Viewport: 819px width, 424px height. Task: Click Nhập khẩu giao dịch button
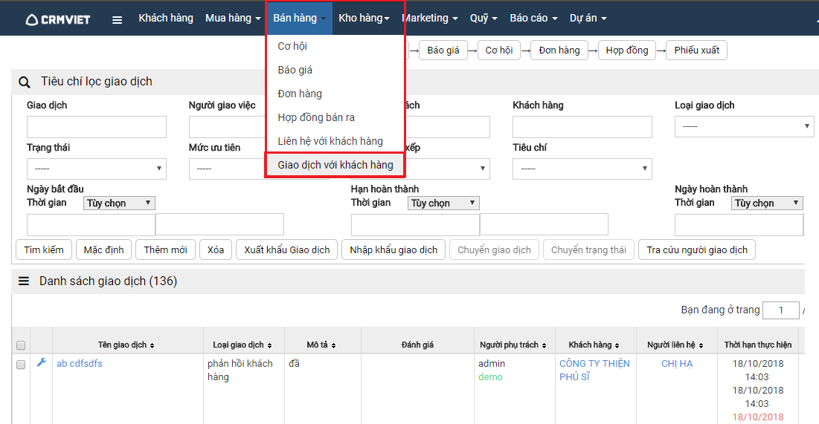click(x=394, y=249)
